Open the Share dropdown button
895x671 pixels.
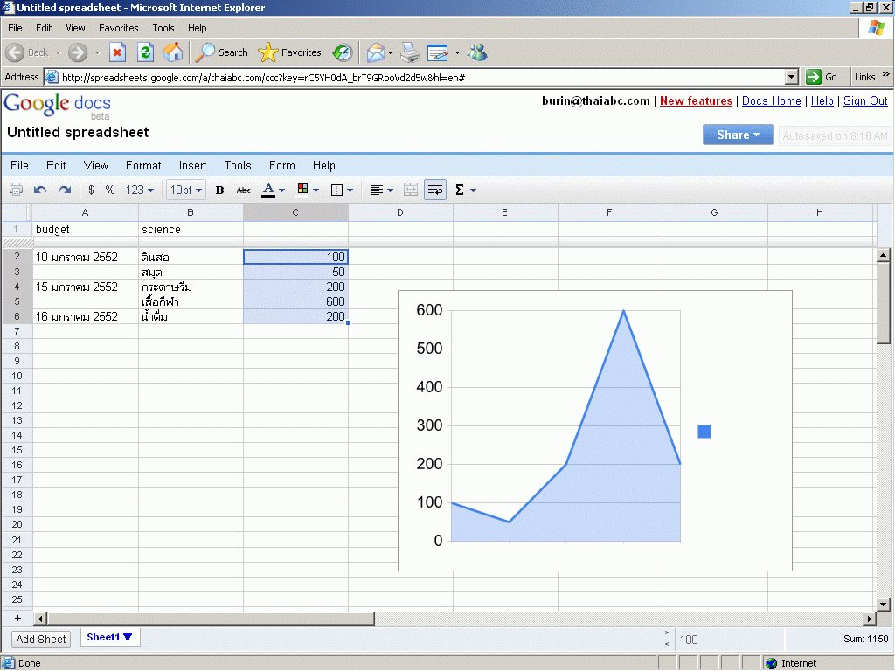click(738, 135)
